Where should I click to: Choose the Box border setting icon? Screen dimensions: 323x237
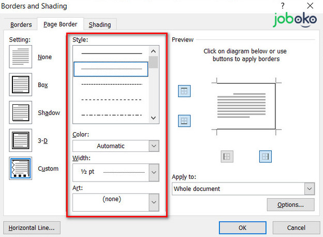click(x=20, y=85)
